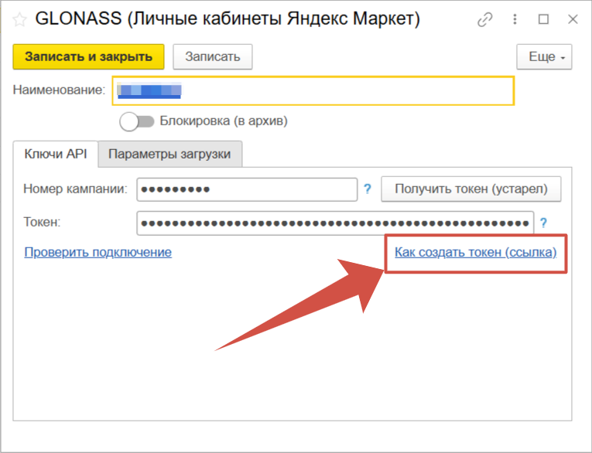This screenshot has width=592, height=453.
Task: Switch to the Ключи API tab
Action: (56, 154)
